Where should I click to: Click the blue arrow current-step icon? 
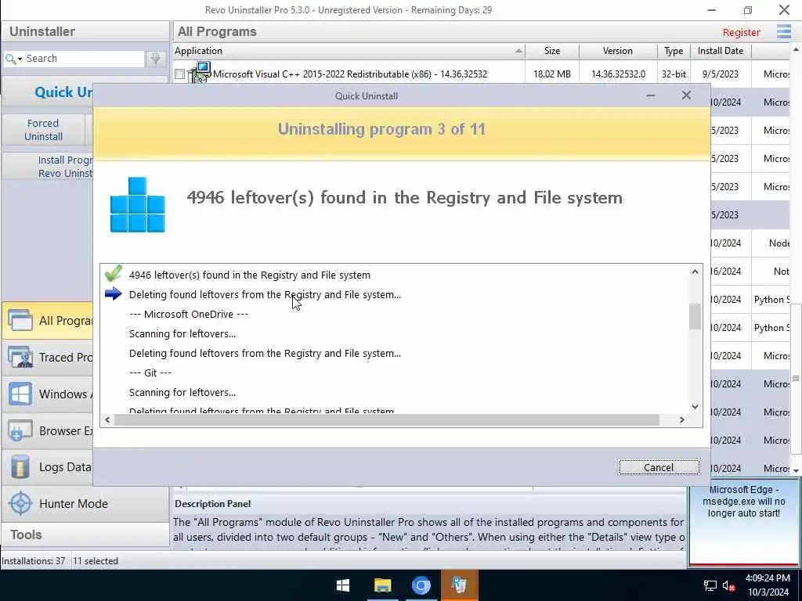pos(113,294)
